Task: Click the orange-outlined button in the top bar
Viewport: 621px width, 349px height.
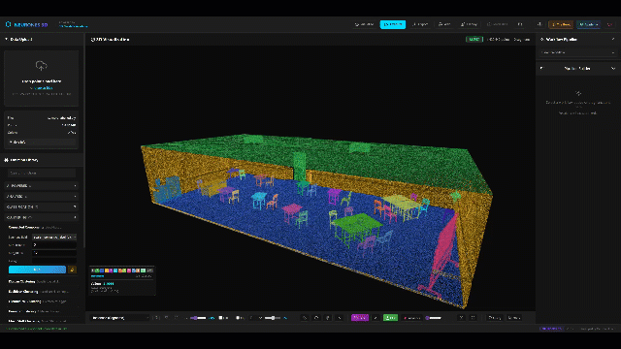Action: (561, 24)
